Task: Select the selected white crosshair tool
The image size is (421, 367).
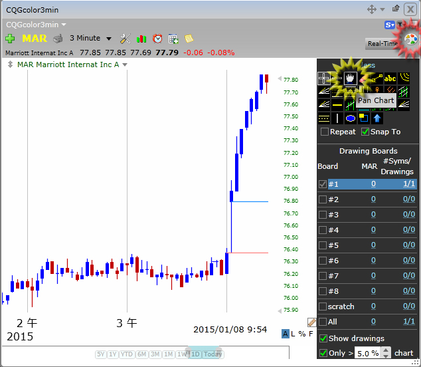Action: point(324,78)
